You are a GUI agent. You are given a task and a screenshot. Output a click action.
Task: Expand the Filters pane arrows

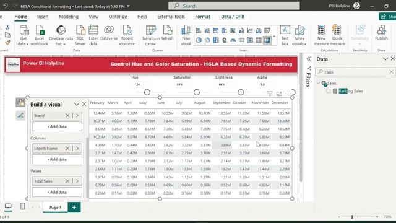309,59
